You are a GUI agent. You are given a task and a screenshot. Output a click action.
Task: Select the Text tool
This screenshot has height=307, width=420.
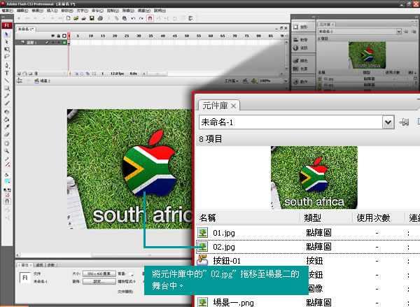click(7, 73)
